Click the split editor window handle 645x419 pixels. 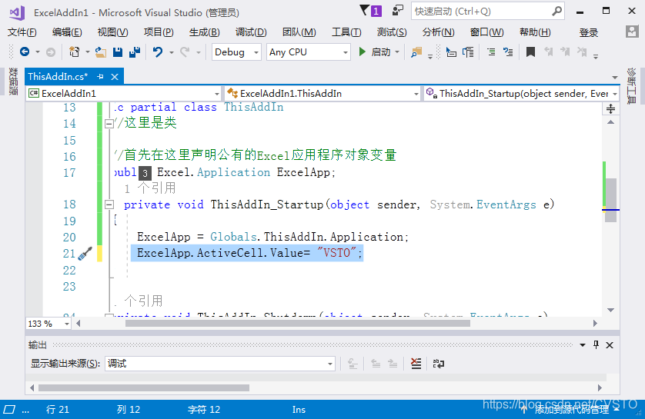point(610,109)
